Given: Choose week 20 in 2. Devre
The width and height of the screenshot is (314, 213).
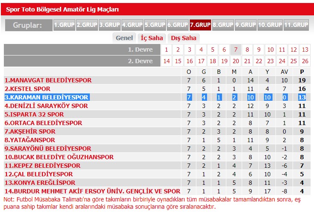Looking at the screenshot, I should tap(236, 61).
